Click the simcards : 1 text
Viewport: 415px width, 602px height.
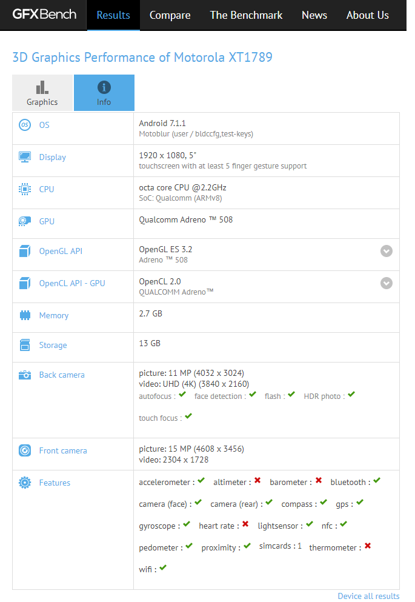coord(281,546)
